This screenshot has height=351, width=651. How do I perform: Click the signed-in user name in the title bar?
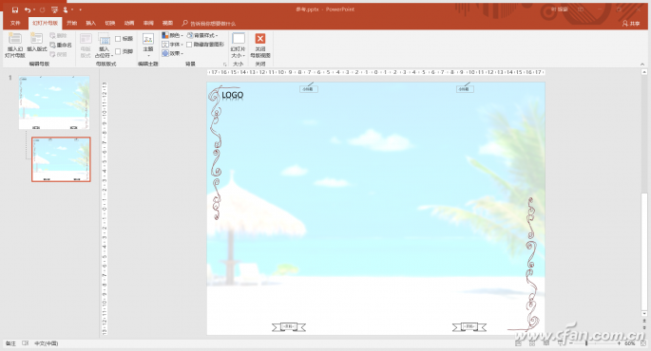point(560,9)
